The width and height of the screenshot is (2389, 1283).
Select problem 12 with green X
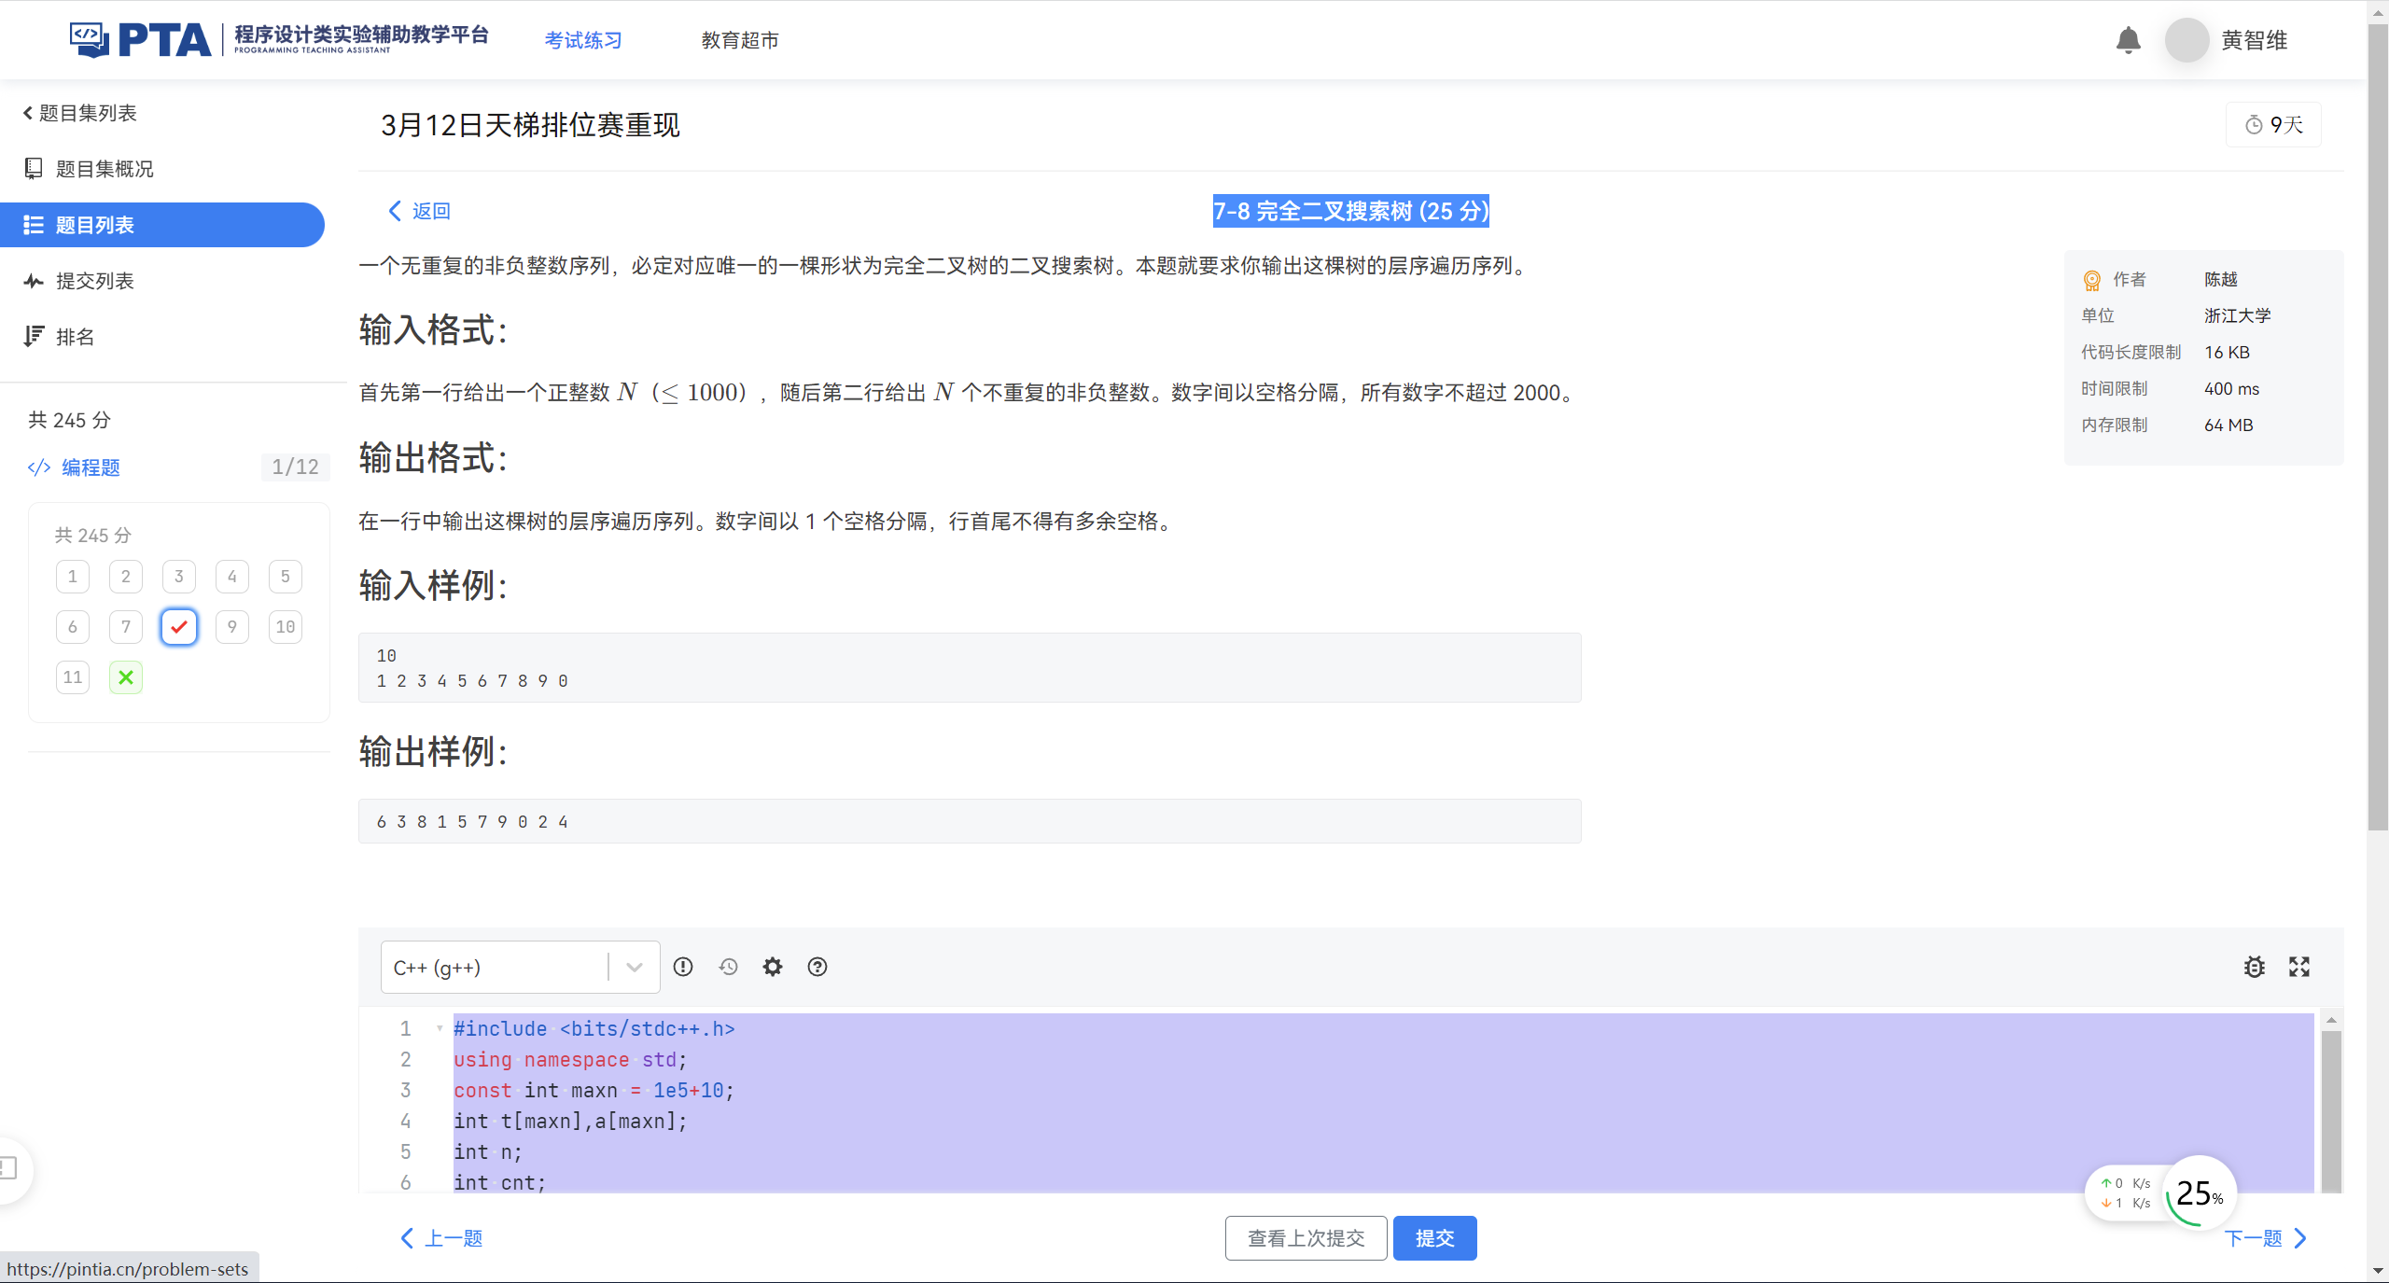pyautogui.click(x=126, y=677)
